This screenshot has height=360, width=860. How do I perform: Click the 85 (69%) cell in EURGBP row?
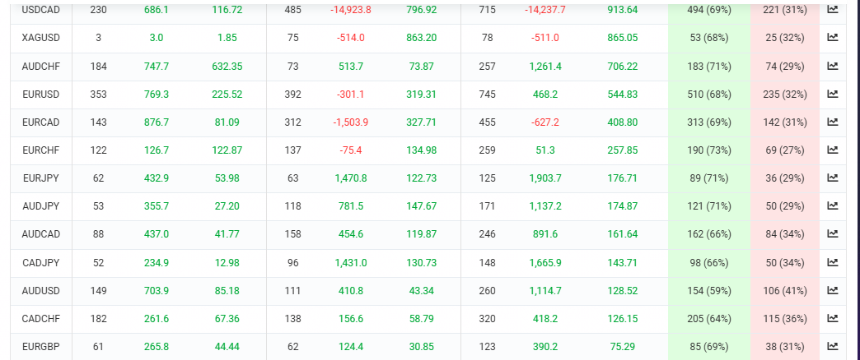[x=709, y=347]
